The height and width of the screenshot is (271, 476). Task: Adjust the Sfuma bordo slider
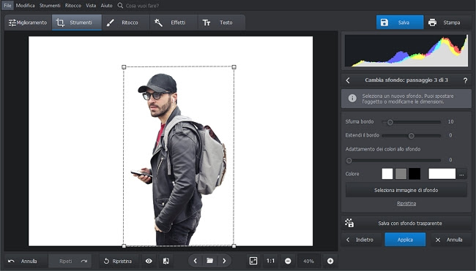point(412,122)
